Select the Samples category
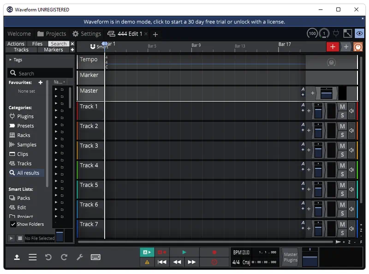 point(23,145)
